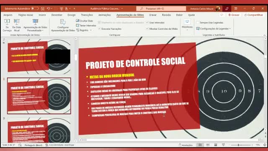This screenshot has width=268, height=151.
Task: Open Apresentação de Slides Personalizada menu
Action: tap(35, 25)
